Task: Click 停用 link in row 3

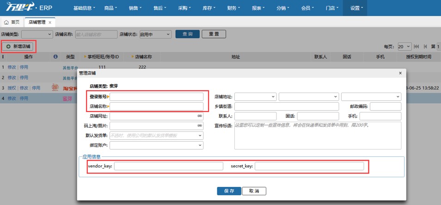Action: tap(36, 88)
